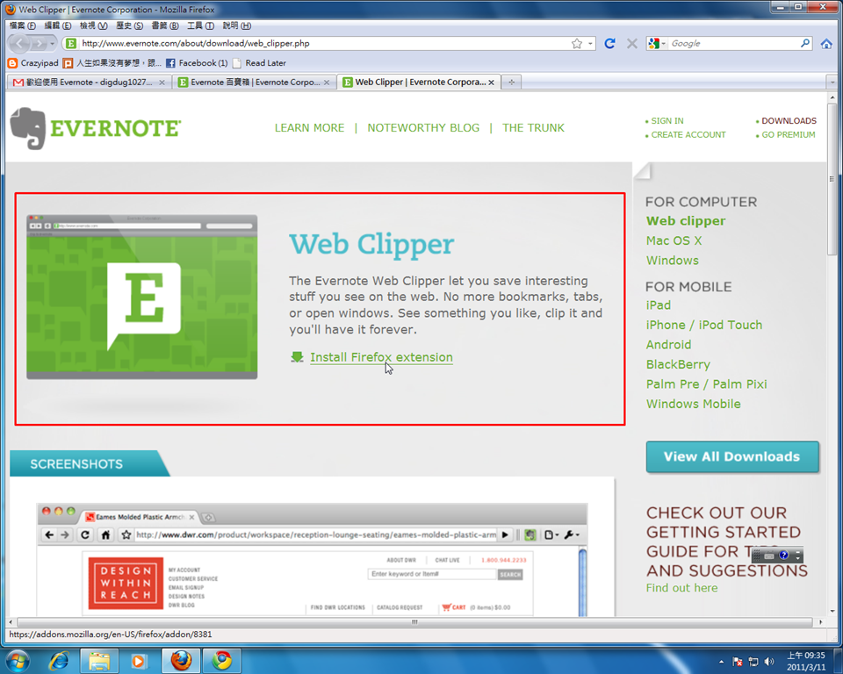Screen dimensions: 843x674
Task: Open the 書籤 (Bookmarks) menu
Action: [x=164, y=25]
